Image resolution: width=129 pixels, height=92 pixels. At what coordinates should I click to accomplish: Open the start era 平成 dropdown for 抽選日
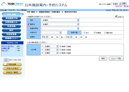(x=45, y=37)
